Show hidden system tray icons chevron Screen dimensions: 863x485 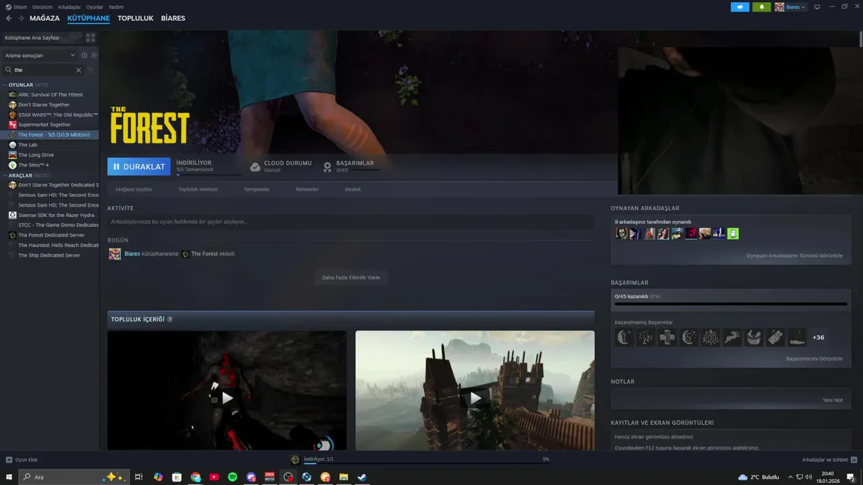pos(791,477)
